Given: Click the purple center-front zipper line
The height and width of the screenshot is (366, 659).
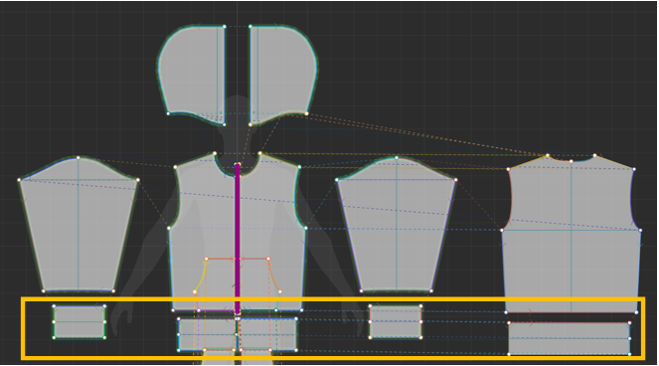Looking at the screenshot, I should coord(238,239).
